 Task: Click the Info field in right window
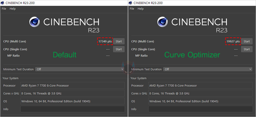200,109
